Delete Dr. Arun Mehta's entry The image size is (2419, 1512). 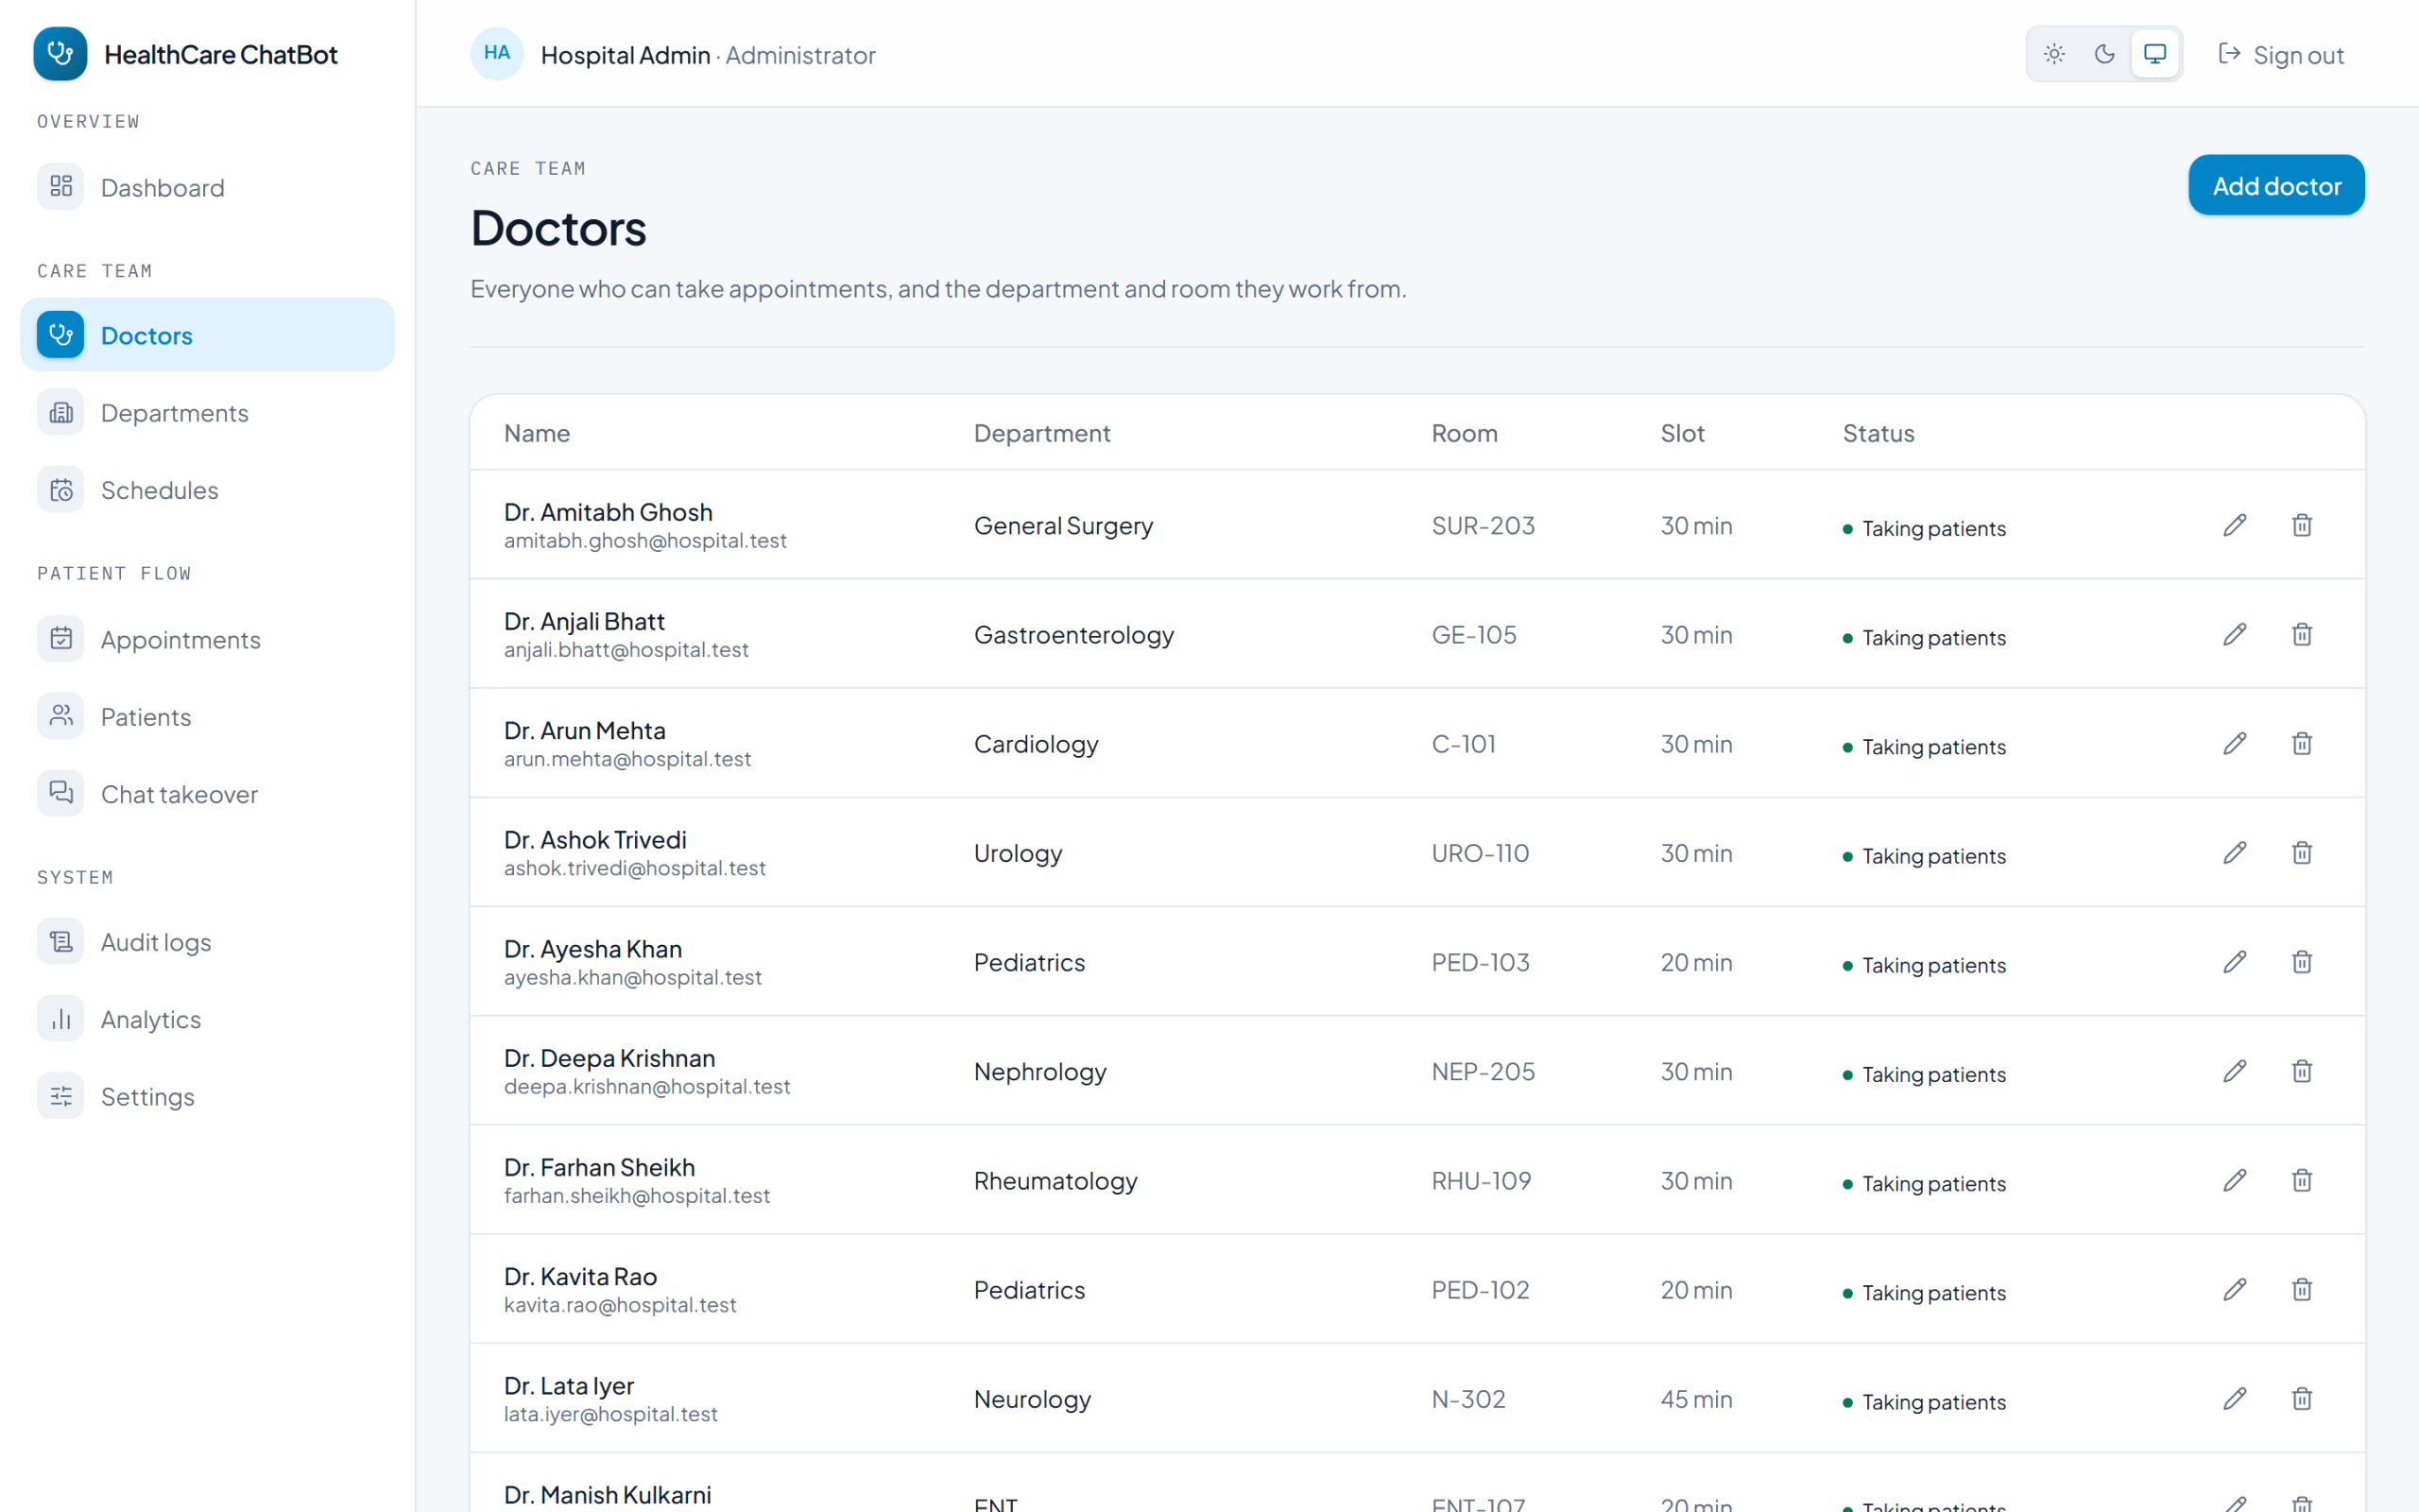pos(2302,743)
